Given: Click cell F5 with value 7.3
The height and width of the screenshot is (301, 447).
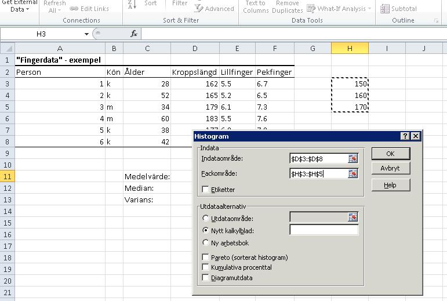Looking at the screenshot, I should pyautogui.click(x=275, y=107).
